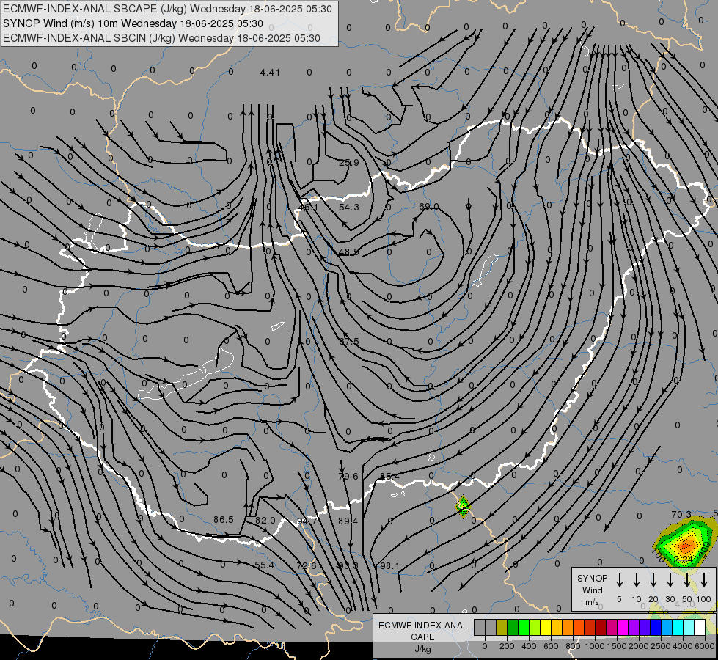Select the dark blue swatch in the CAPE legend
718x660 pixels.
(x=656, y=627)
